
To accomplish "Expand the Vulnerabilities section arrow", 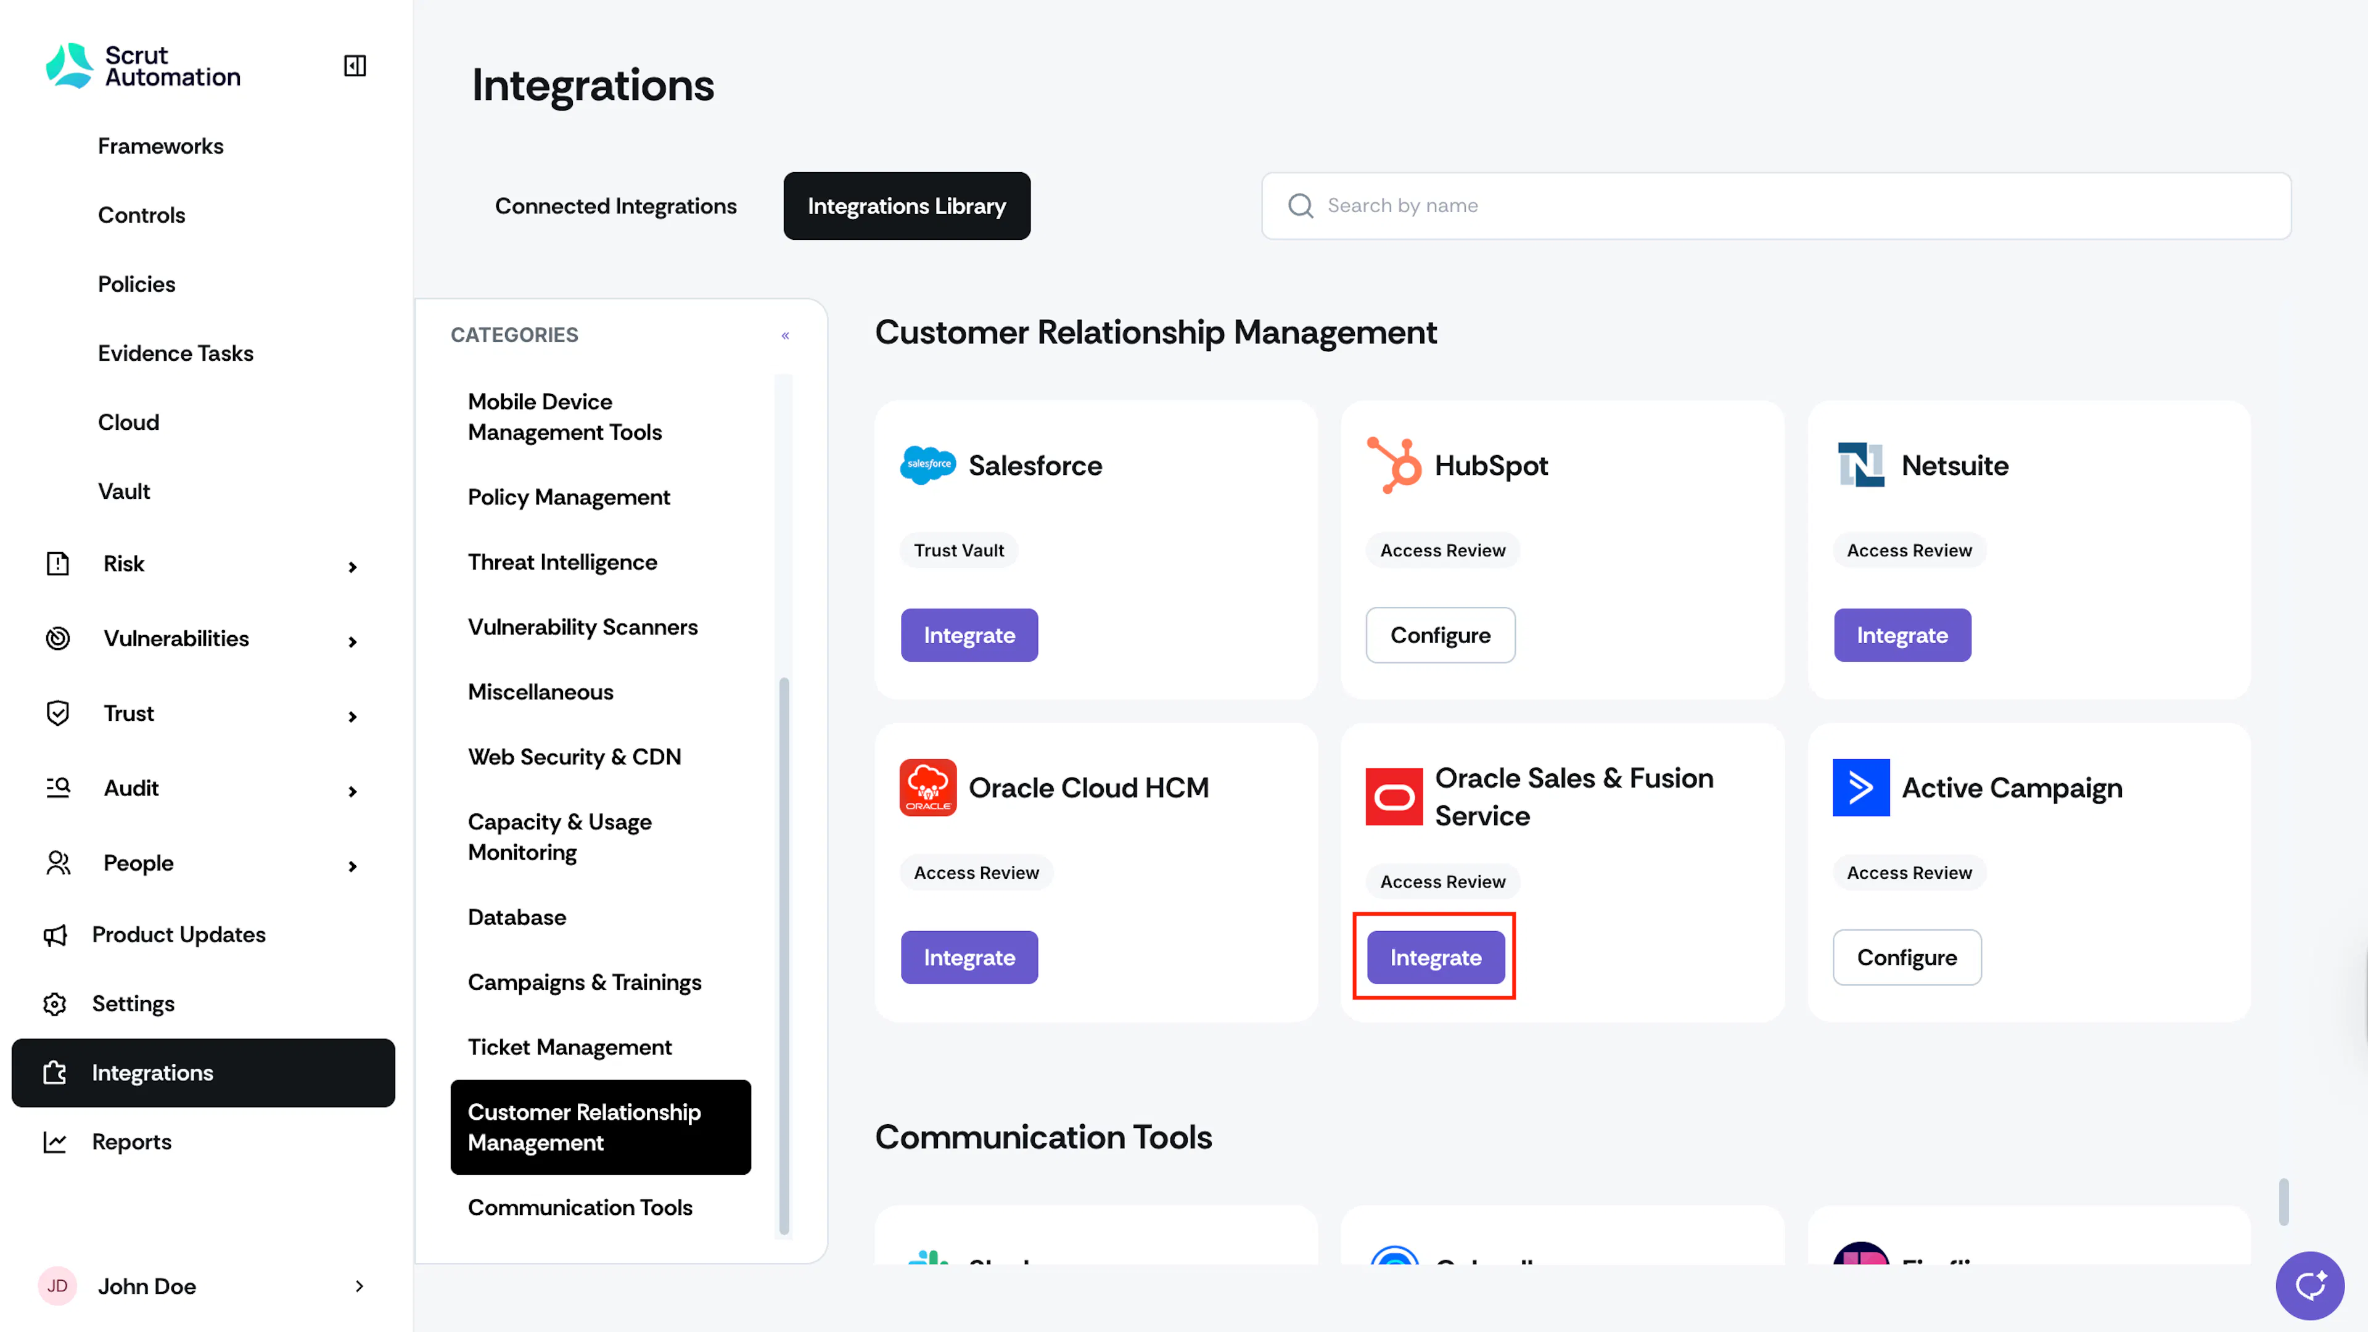I will point(352,641).
